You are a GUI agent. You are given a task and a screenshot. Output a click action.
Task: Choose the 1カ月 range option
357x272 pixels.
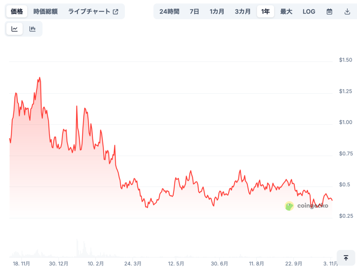pyautogui.click(x=216, y=11)
